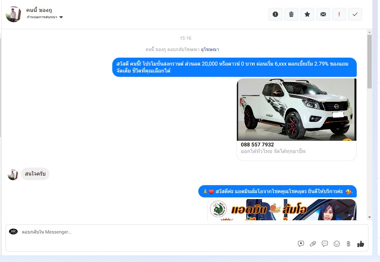Image resolution: width=380 pixels, height=262 pixels.
Task: Mark conversation done with checkmark icon
Action: [355, 14]
